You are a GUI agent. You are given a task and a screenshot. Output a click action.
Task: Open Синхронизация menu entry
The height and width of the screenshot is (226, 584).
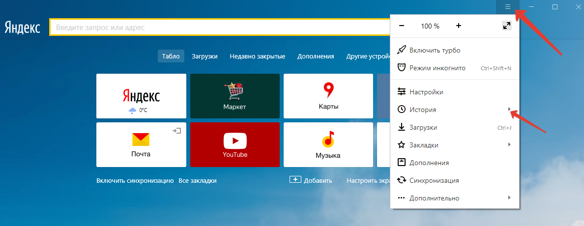click(x=454, y=180)
